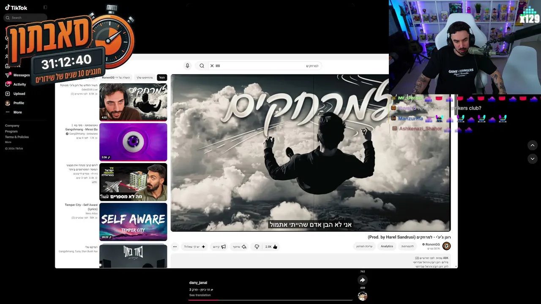Click the 'Temper City - Self Aware' title
The width and height of the screenshot is (541, 304).
(x=81, y=207)
